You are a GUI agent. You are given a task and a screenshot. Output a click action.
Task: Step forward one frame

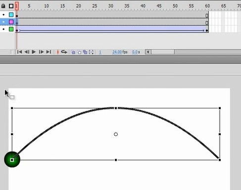click(x=41, y=52)
